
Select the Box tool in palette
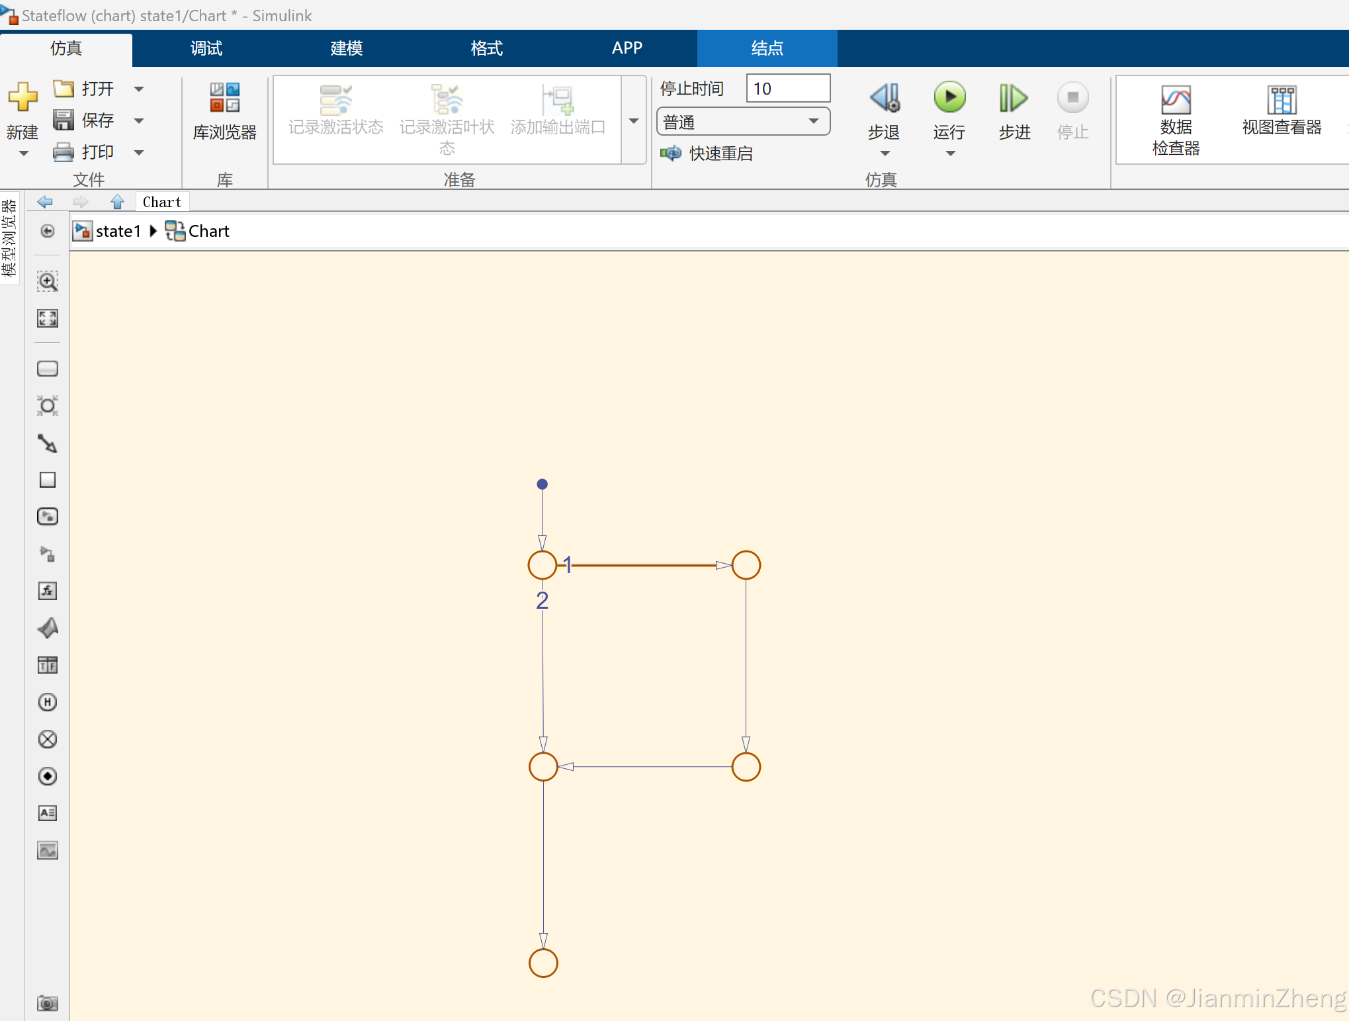(x=48, y=480)
